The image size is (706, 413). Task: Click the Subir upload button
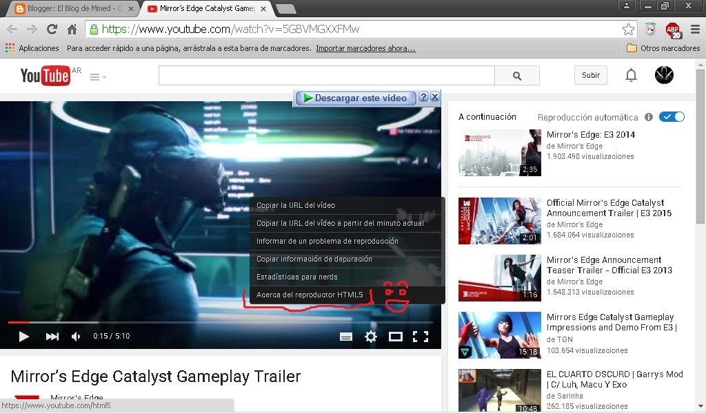(x=590, y=75)
